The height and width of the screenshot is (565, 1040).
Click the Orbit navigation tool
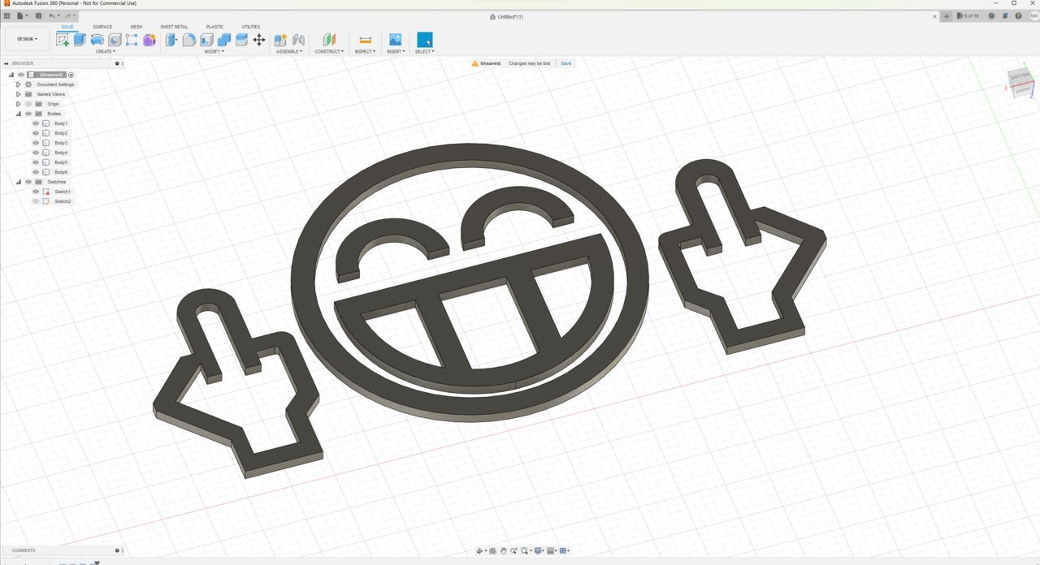(x=479, y=551)
